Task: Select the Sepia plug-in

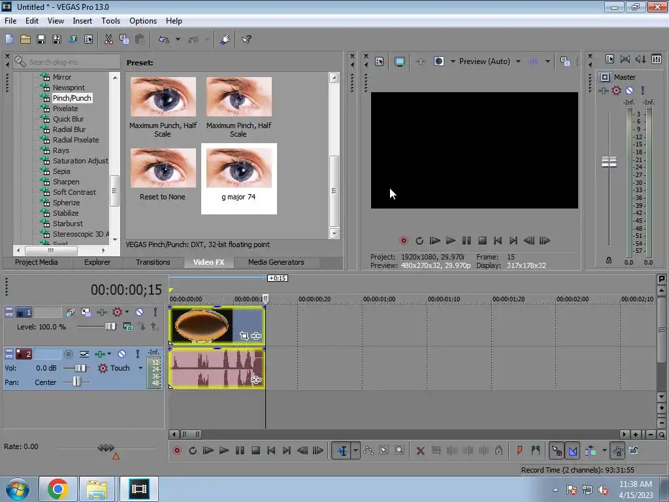Action: click(61, 171)
